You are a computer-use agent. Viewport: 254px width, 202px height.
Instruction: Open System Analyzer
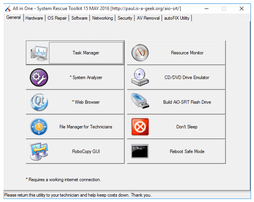coord(75,77)
